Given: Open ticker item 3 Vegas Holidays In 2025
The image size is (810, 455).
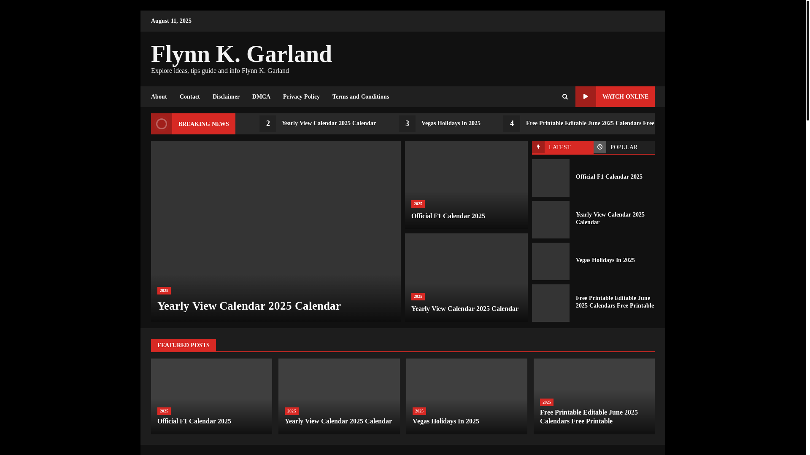Looking at the screenshot, I should [x=451, y=123].
